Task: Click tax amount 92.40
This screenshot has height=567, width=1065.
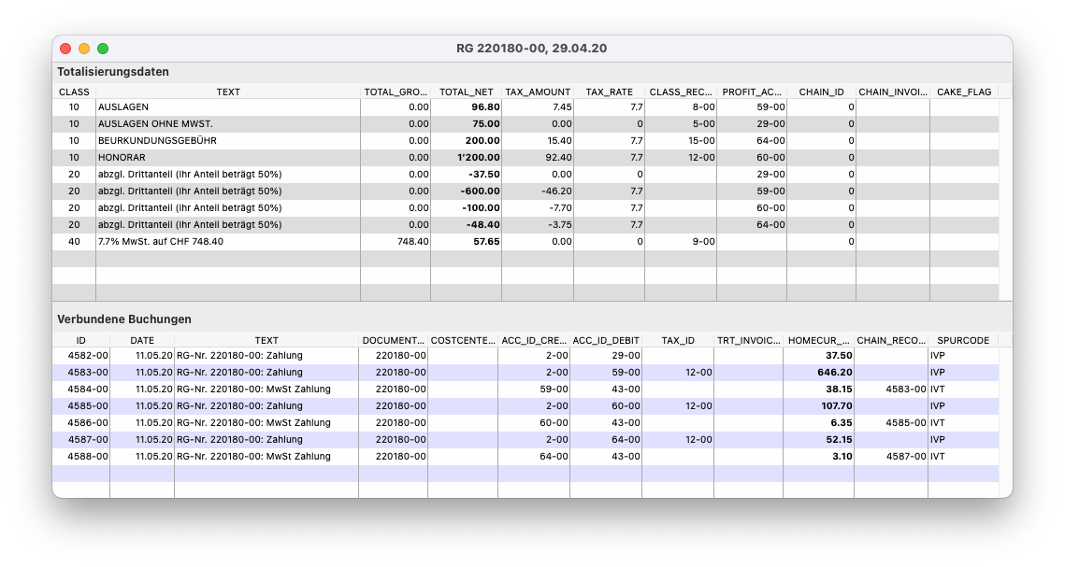Action: pyautogui.click(x=558, y=157)
